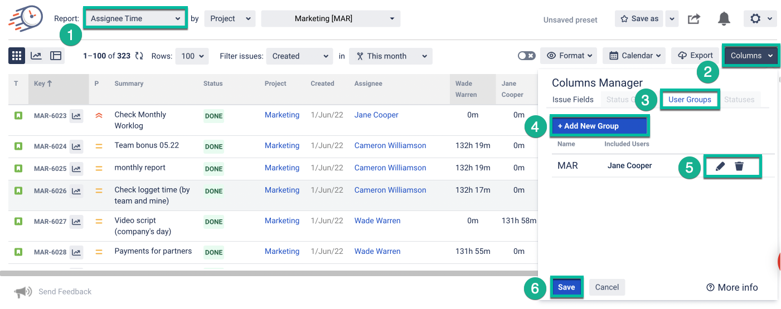The height and width of the screenshot is (309, 781).
Task: Click Add New Group button
Action: coord(599,126)
